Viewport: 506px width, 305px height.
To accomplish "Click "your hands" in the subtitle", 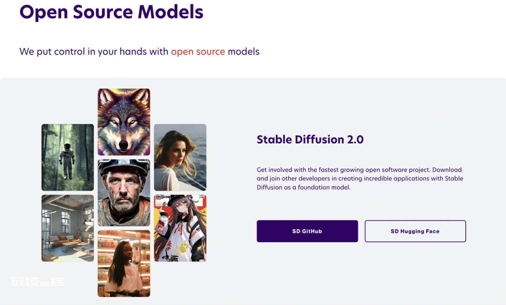I will tap(122, 51).
